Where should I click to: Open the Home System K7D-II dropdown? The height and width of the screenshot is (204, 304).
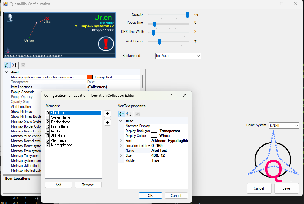(296, 125)
